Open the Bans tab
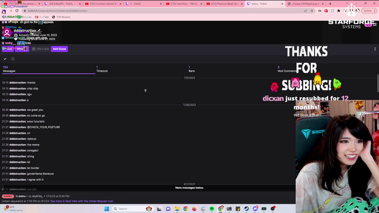 pyautogui.click(x=192, y=69)
